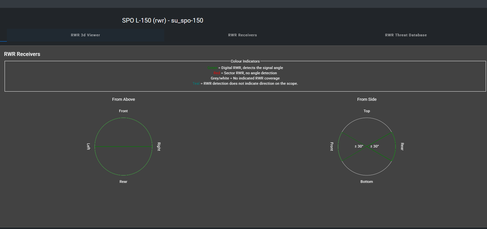Click the right ± 30° sector label
This screenshot has width=487, height=229.
375,146
